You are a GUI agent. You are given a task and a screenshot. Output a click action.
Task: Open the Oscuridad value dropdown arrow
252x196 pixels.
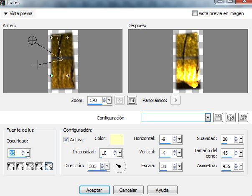click(x=28, y=153)
